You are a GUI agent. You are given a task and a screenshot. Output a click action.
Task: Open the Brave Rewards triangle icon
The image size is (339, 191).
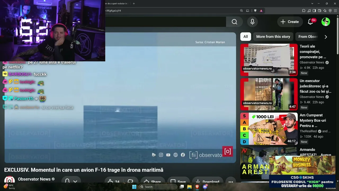coord(261,11)
